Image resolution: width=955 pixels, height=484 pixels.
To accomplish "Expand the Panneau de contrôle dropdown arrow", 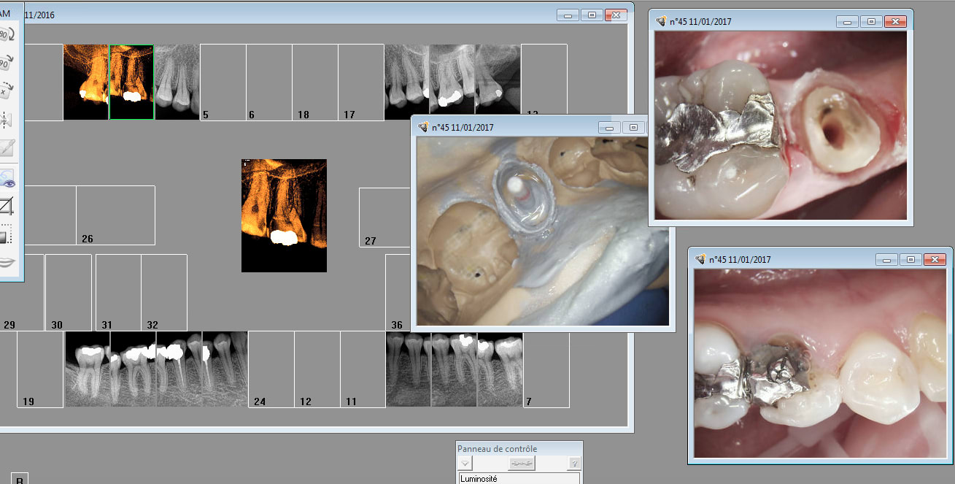I will coord(466,463).
